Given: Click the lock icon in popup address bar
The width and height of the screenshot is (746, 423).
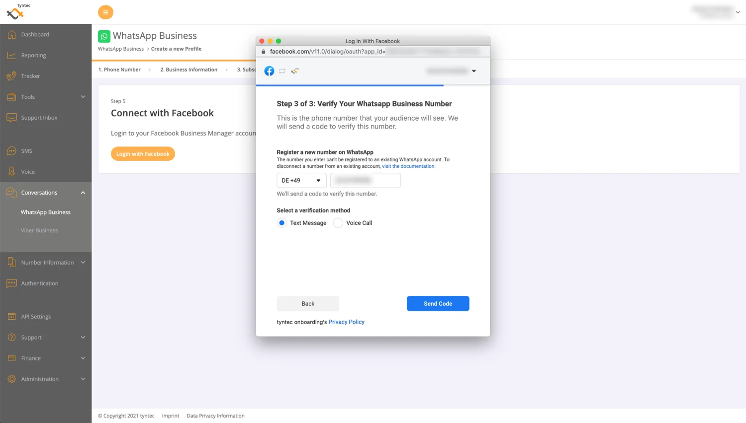Looking at the screenshot, I should pos(264,52).
